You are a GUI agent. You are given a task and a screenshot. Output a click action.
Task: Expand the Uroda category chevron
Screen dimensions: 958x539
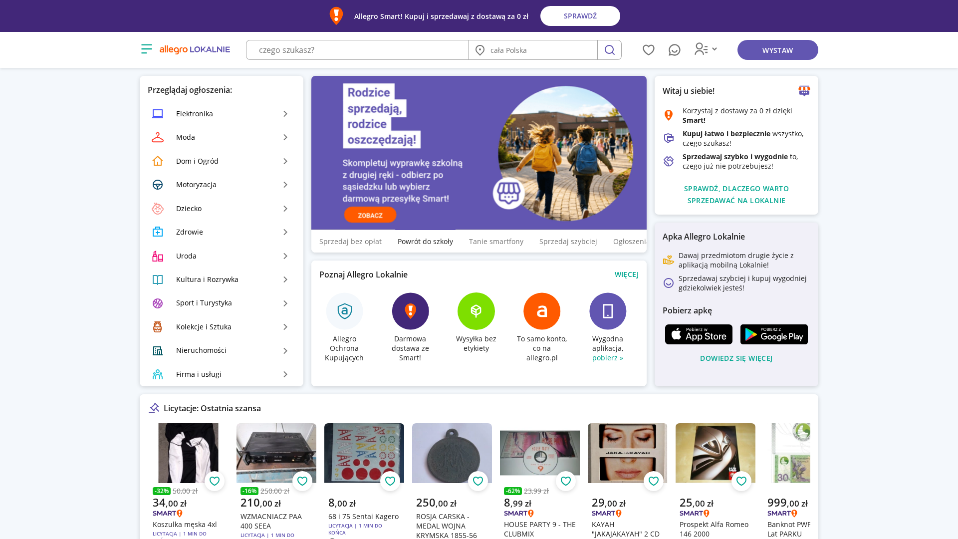[x=285, y=256]
